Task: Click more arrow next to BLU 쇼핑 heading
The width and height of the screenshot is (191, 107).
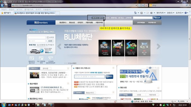Action: [158, 88]
